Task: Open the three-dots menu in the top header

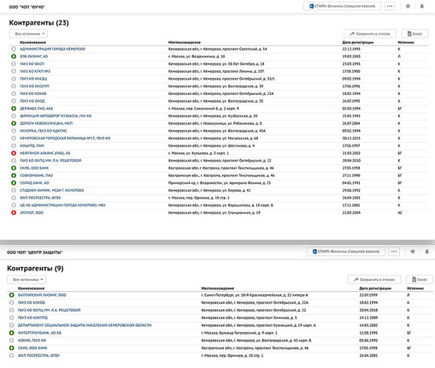Action: 390,6
